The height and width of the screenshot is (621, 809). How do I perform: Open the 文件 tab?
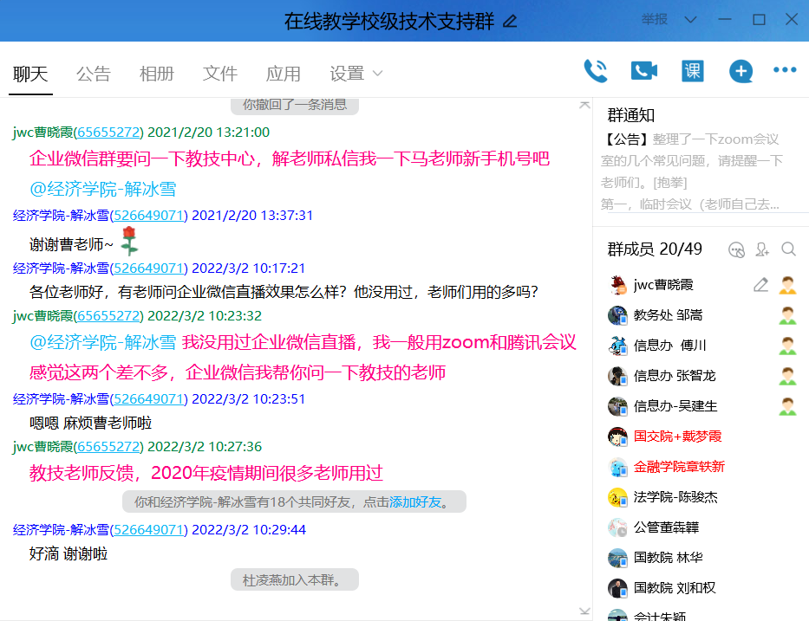click(x=220, y=74)
